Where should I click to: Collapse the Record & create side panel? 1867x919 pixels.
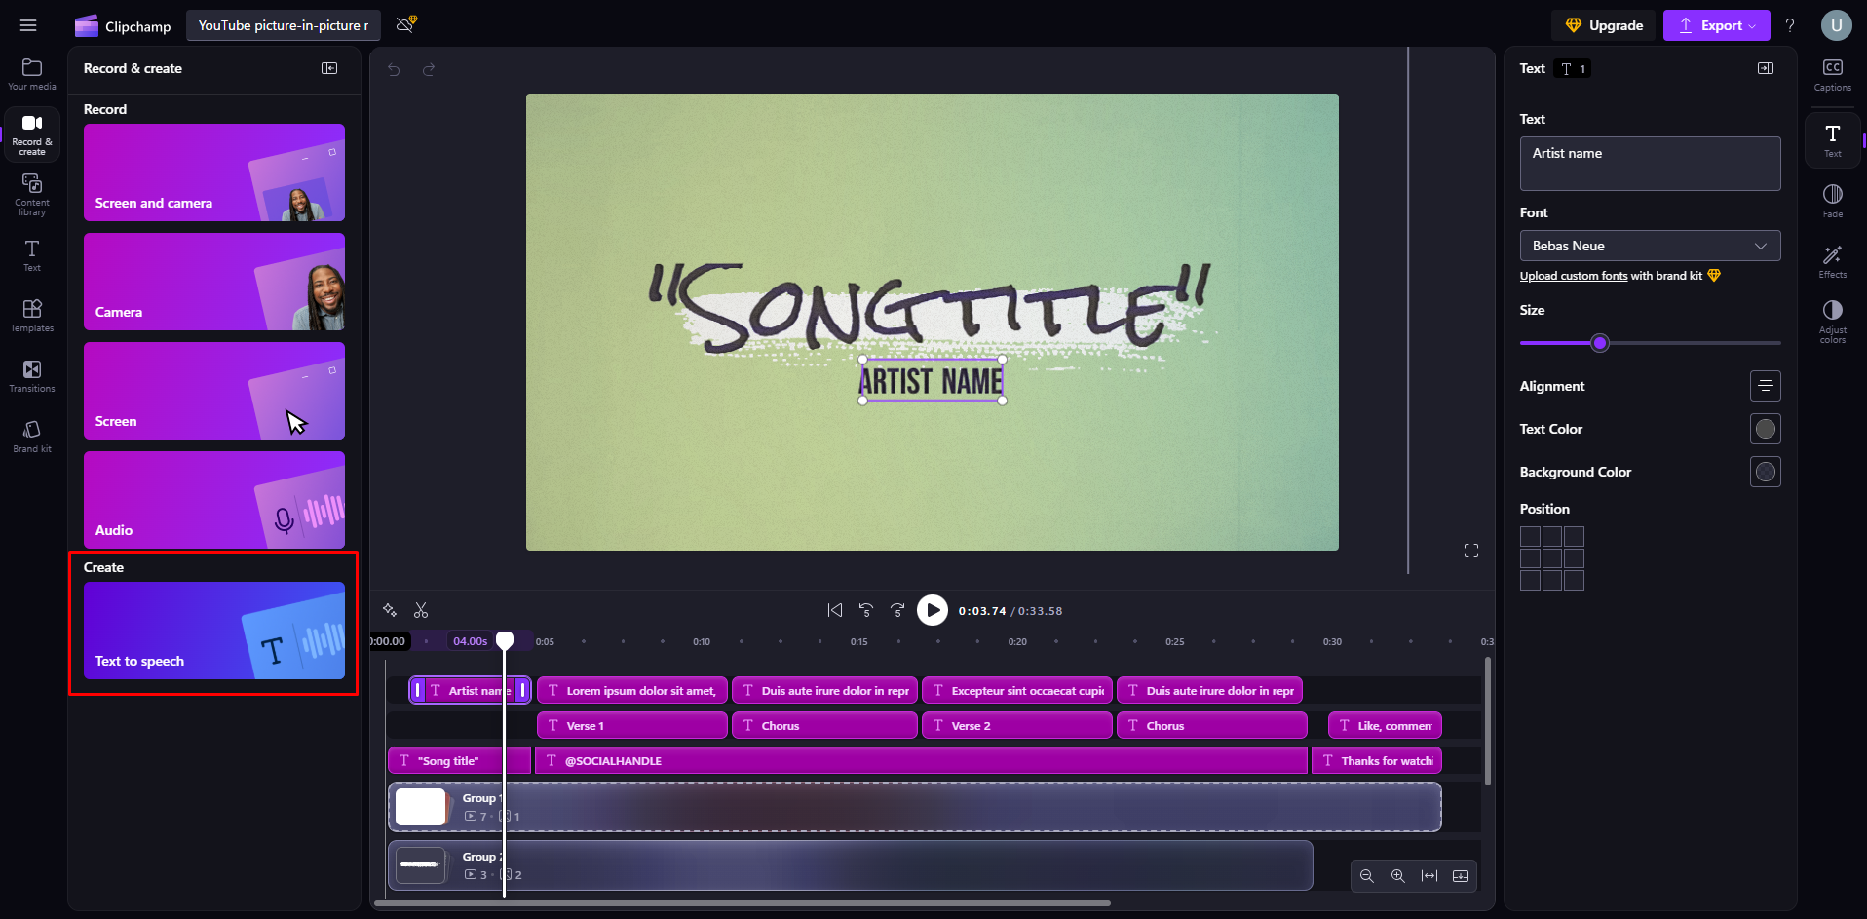(329, 68)
